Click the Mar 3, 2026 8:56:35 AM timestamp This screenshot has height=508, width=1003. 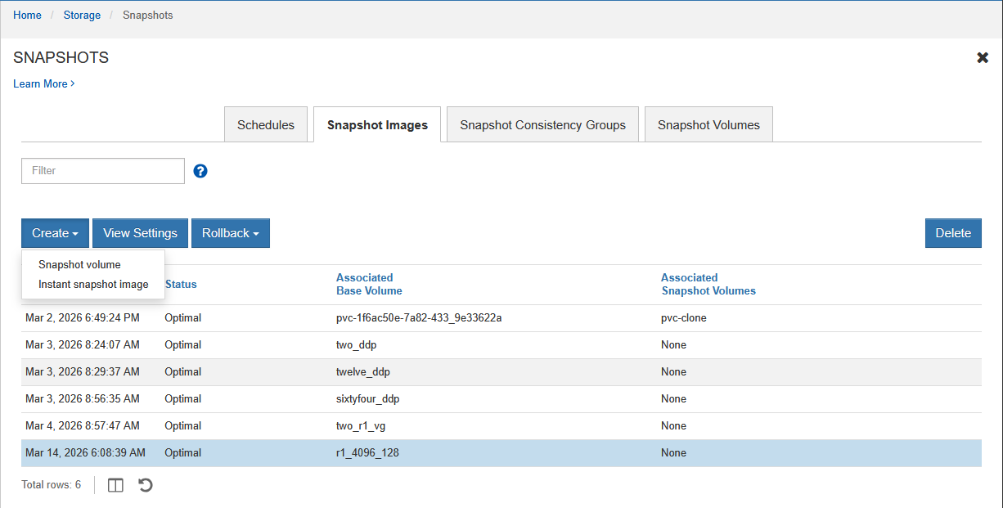[83, 398]
